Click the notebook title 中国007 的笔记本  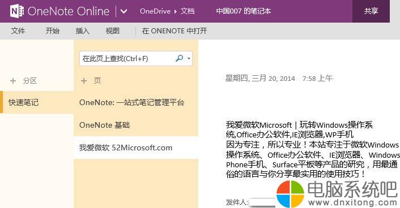244,11
